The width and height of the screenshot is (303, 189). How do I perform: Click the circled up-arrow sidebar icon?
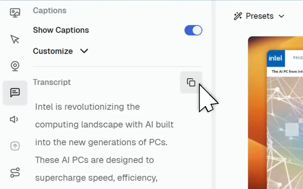[15, 146]
